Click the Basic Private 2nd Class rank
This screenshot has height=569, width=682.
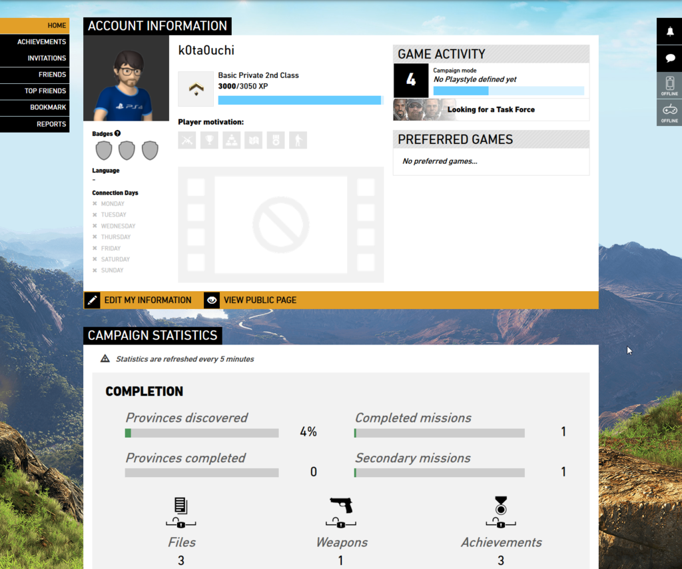click(258, 75)
